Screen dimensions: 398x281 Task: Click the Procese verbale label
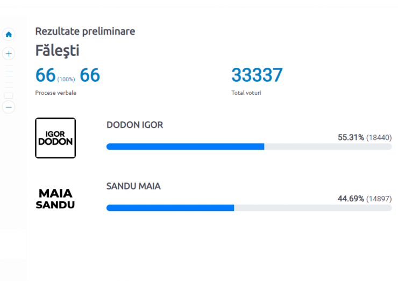(x=55, y=93)
